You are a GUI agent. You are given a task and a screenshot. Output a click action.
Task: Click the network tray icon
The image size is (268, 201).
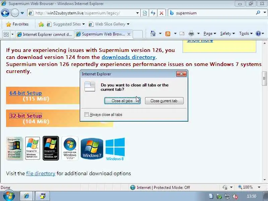click(227, 197)
